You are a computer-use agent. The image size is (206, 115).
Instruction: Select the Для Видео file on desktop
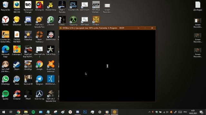tap(198, 6)
